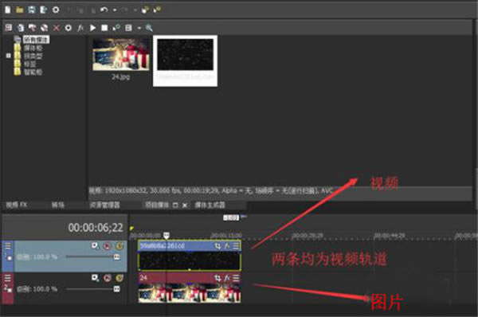Open track 1 hamburger menu
This screenshot has width=478, height=317.
8,246
